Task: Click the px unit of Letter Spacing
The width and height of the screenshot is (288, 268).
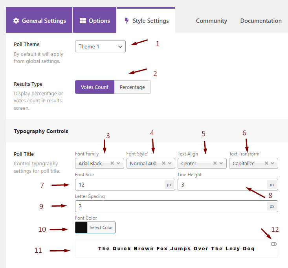Action: (x=272, y=206)
